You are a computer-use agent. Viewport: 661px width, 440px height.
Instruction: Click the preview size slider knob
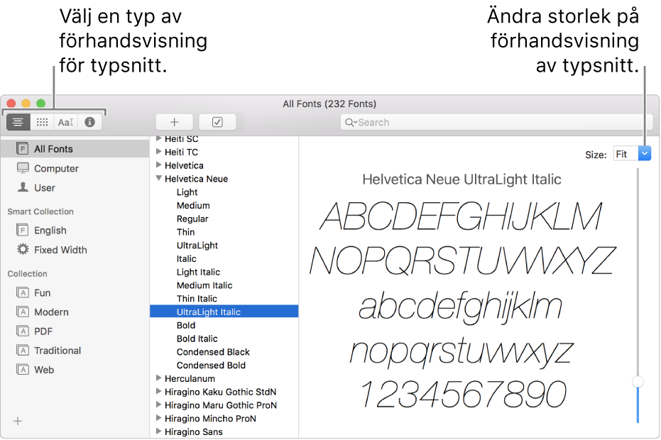click(638, 382)
